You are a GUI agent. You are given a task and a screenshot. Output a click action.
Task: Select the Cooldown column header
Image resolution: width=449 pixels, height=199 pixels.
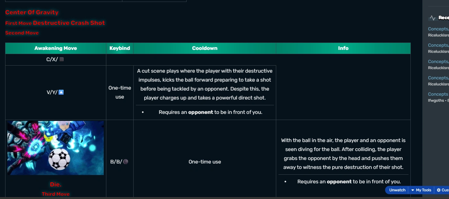205,48
